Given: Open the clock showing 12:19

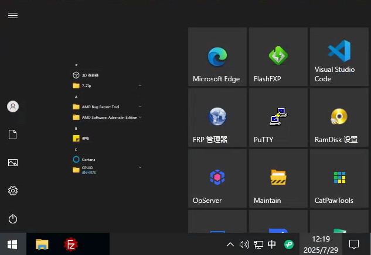Looking at the screenshot, I should (x=321, y=244).
